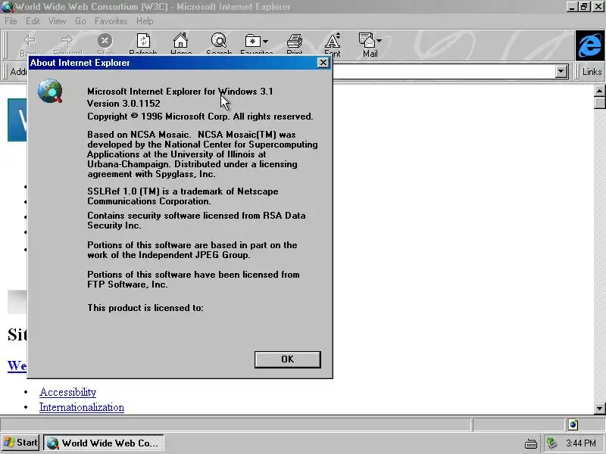Click the Address bar input field

[444, 71]
